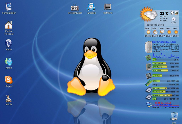Click the Tempo Ligado uptime line

click(166, 50)
